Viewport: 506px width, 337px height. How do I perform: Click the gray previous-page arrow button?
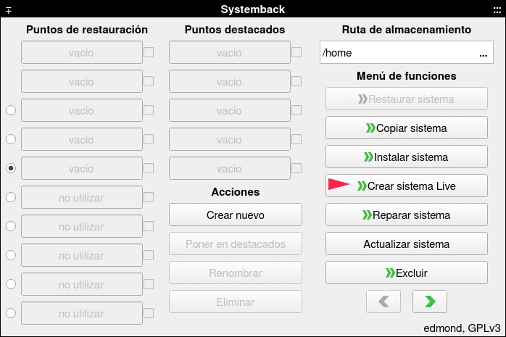click(383, 301)
